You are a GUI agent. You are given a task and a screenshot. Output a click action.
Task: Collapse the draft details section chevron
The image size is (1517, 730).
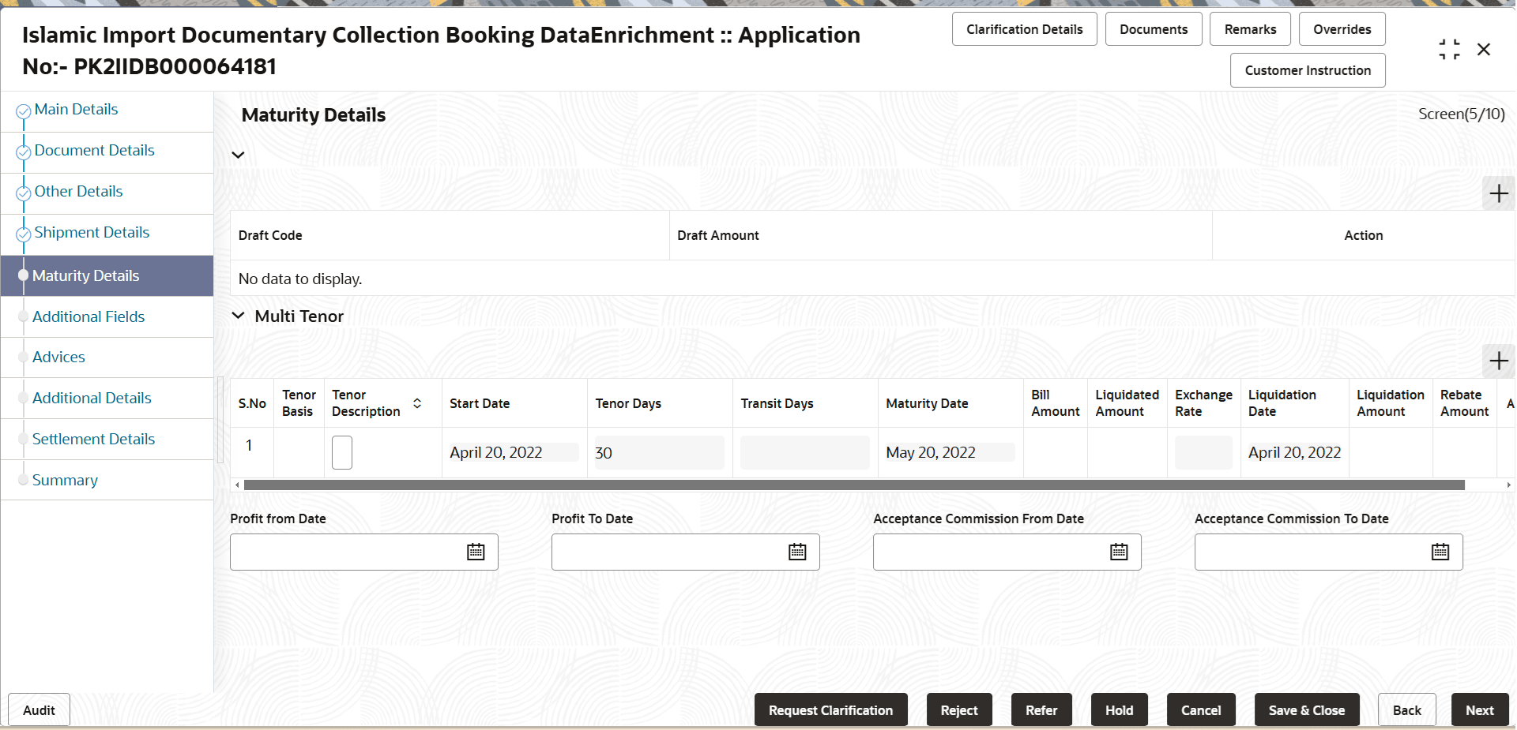[x=238, y=155]
